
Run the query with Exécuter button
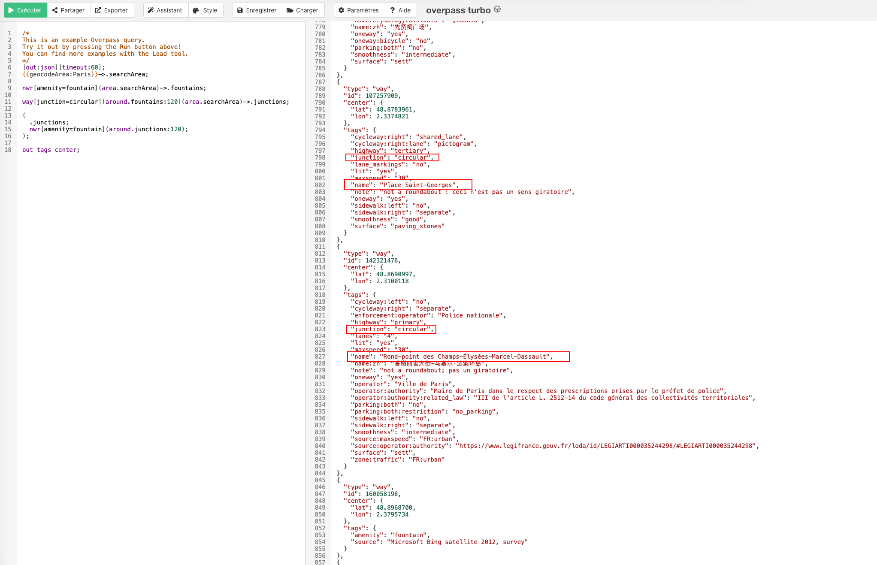coord(25,10)
